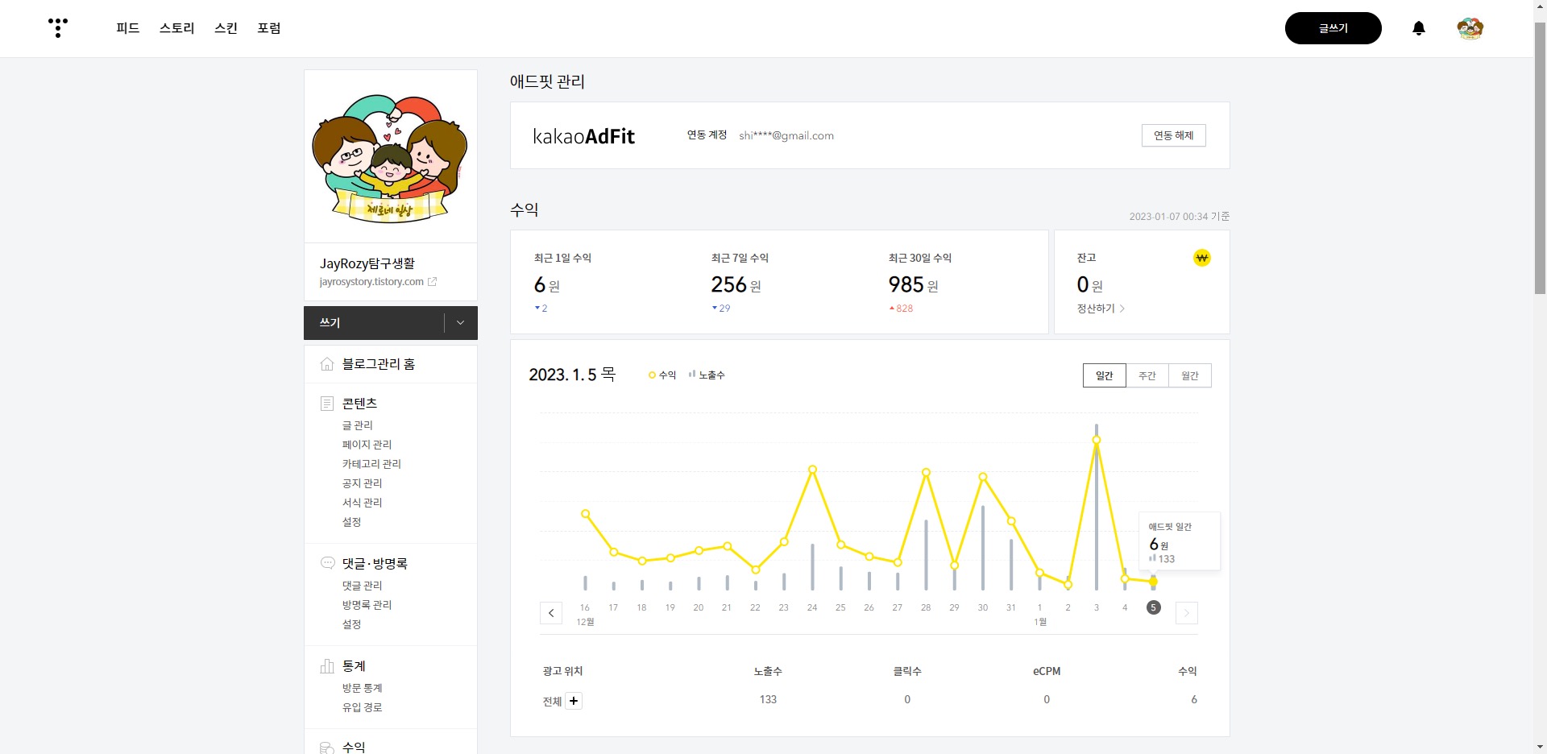Click the January 3 revenue peak point
This screenshot has height=754, width=1547.
coord(1097,440)
